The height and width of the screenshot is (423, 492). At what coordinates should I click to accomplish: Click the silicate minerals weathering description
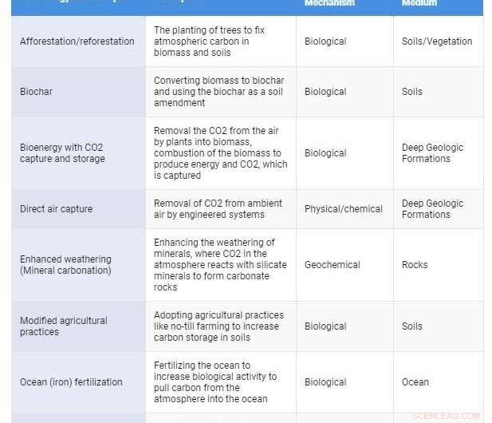[x=215, y=265]
